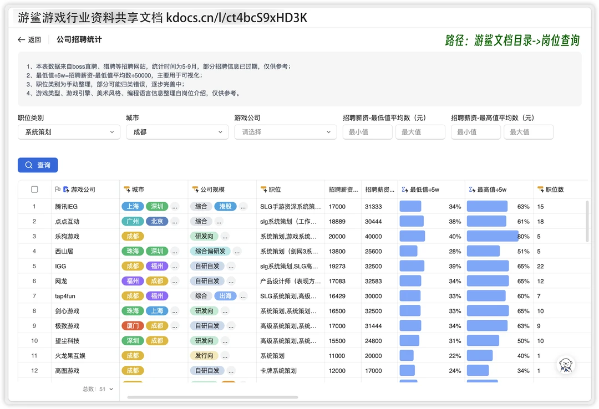Viewport: 599px width, 409px height.
Task: Toggle the select-all checkbox in table header
Action: [x=34, y=189]
